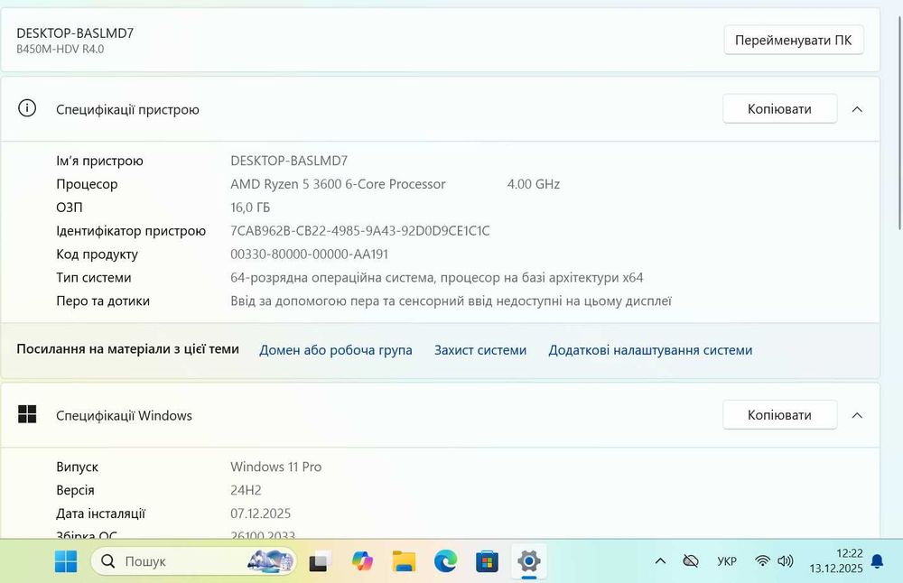903x583 pixels.
Task: Open the Домен або робоча група link
Action: click(x=336, y=350)
